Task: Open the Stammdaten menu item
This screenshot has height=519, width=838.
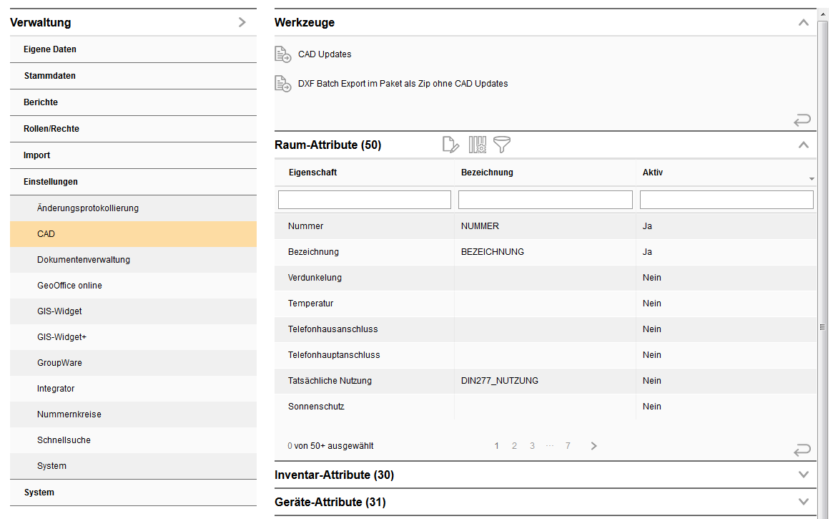Action: [50, 76]
